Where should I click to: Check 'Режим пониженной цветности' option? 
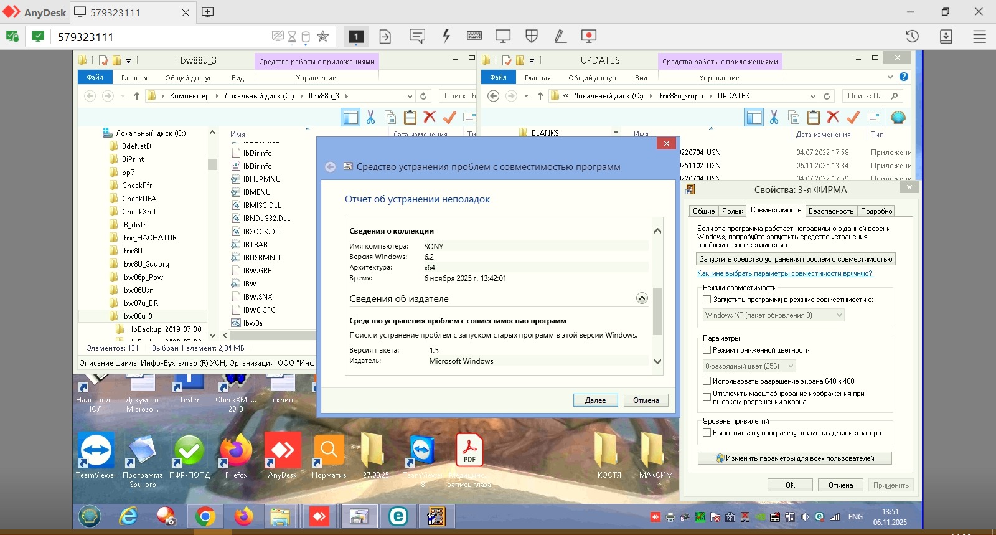707,350
